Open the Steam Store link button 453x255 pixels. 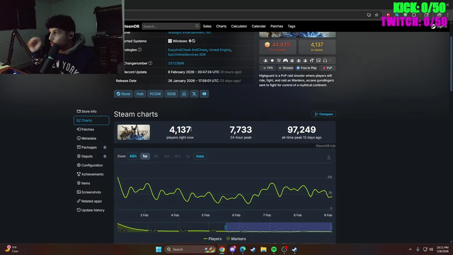123,94
